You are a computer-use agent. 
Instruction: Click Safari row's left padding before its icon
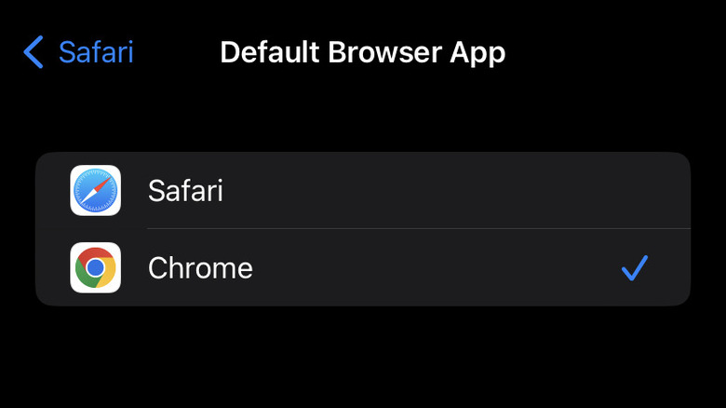(x=52, y=191)
